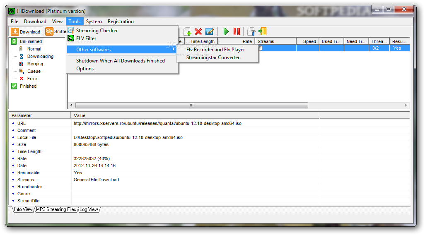Expand the Other softwares submenu arrow

(x=174, y=49)
